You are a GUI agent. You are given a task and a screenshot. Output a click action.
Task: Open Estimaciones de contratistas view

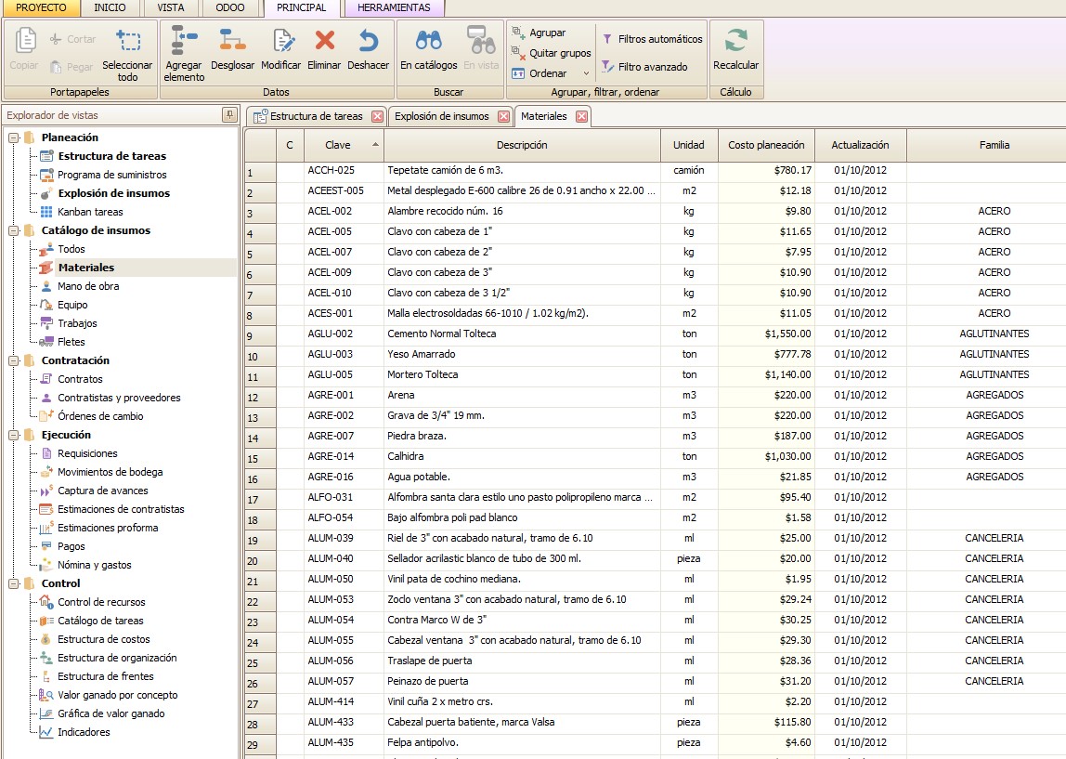[121, 509]
